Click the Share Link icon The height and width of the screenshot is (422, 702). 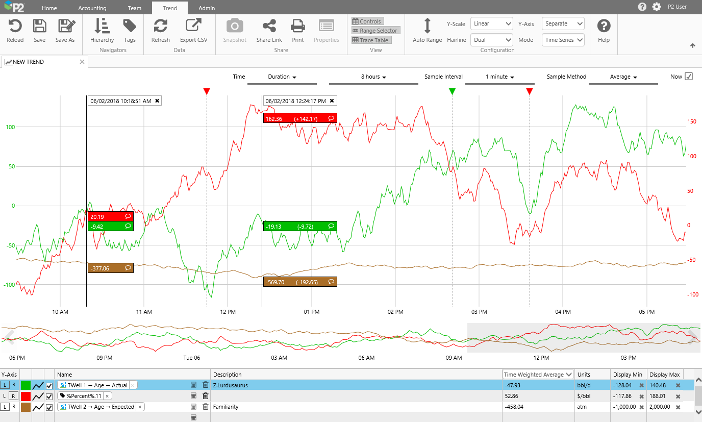[x=269, y=27]
